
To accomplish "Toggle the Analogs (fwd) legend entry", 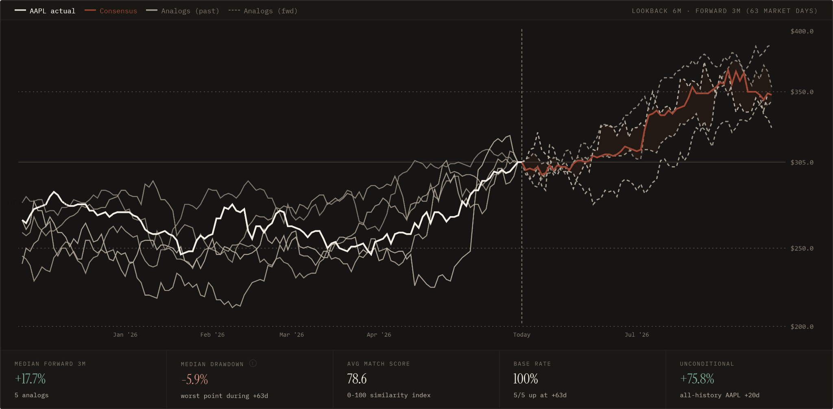I will tap(263, 11).
